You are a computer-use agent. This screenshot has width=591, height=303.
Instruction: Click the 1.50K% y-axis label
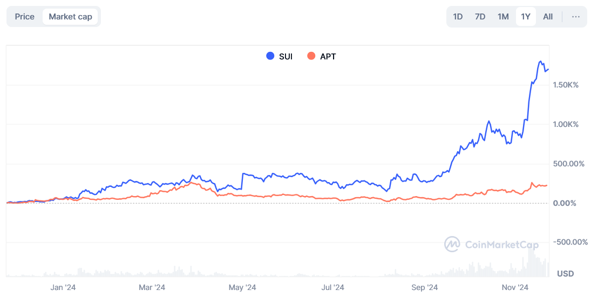565,85
